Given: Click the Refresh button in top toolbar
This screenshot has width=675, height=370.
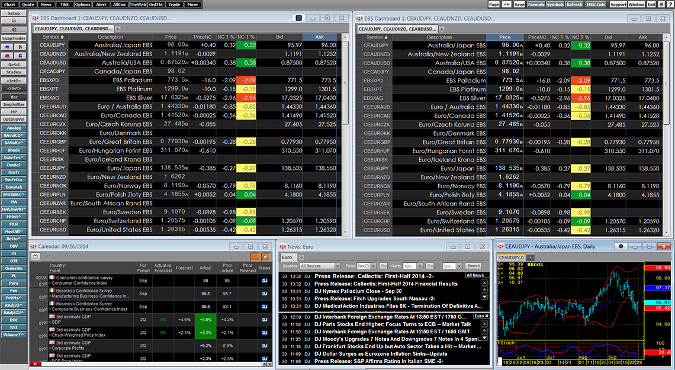Looking at the screenshot, I should 574,4.
